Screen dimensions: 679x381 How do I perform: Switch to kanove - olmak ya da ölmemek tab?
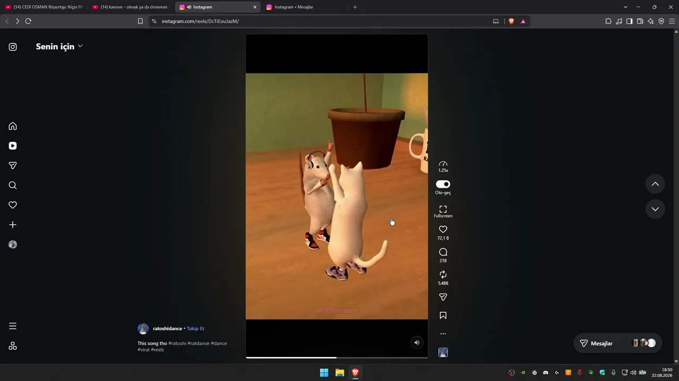coord(130,7)
